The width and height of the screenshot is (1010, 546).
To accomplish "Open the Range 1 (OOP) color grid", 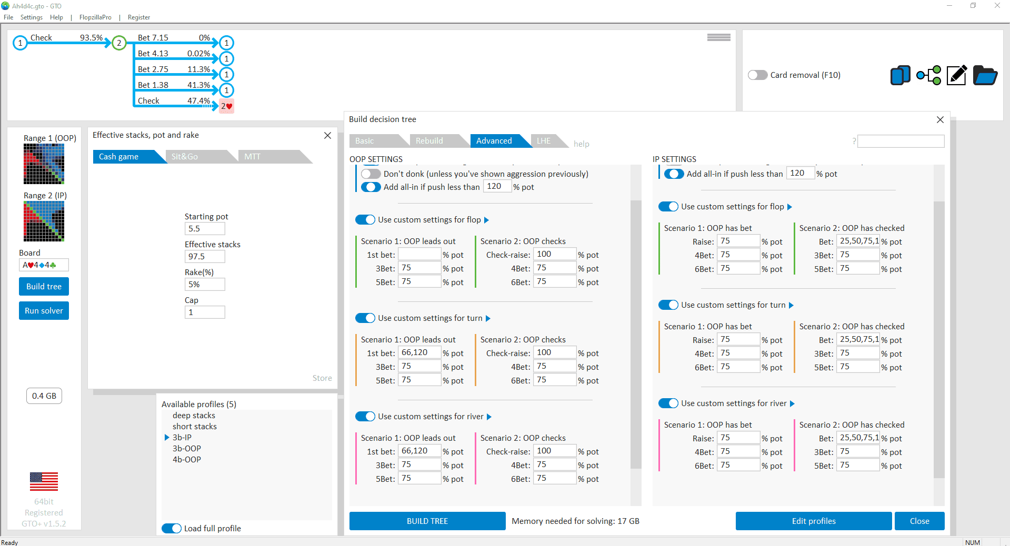I will (44, 164).
